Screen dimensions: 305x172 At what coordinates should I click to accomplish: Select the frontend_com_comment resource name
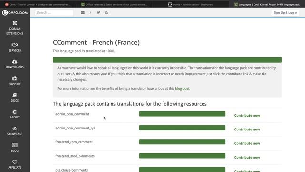click(x=74, y=142)
